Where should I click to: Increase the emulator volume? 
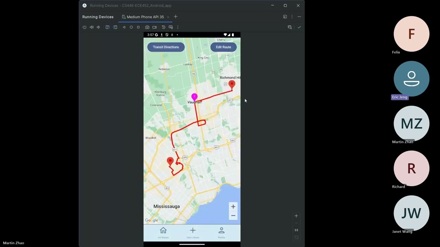pyautogui.click(x=91, y=27)
